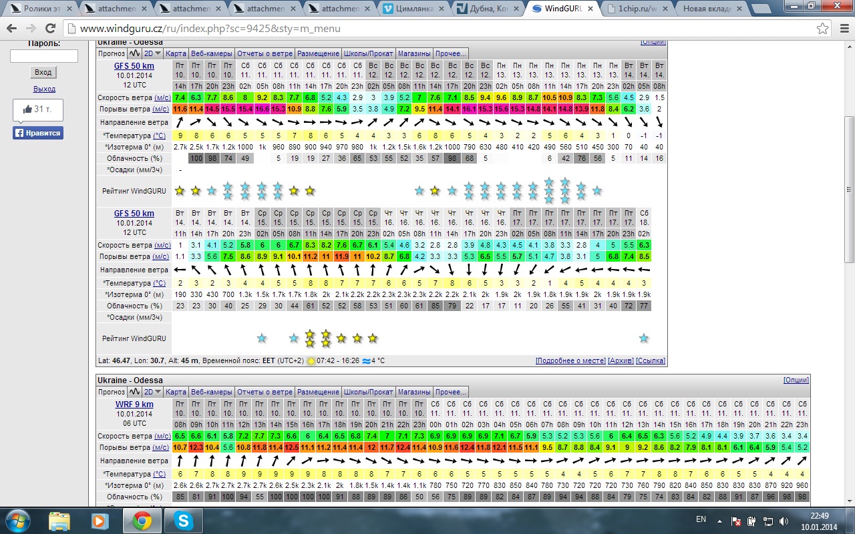Open Windows Start menu
This screenshot has height=534, width=855.
18,521
